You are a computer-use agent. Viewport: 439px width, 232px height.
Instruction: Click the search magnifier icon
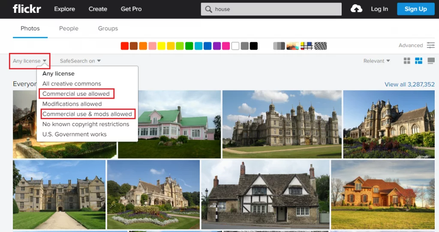(208, 9)
